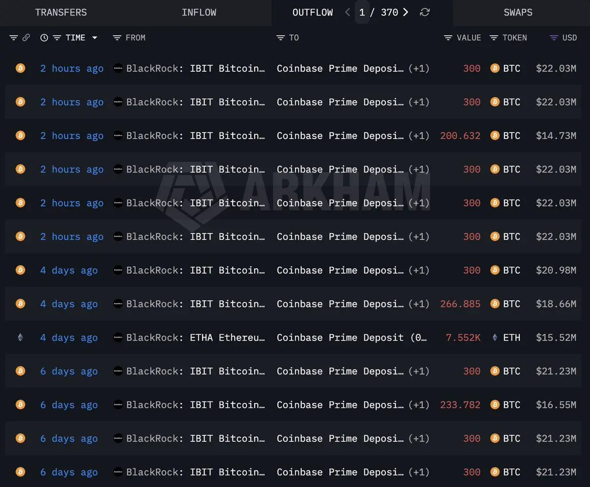Click the value 200.632
This screenshot has width=590, height=487.
point(460,136)
